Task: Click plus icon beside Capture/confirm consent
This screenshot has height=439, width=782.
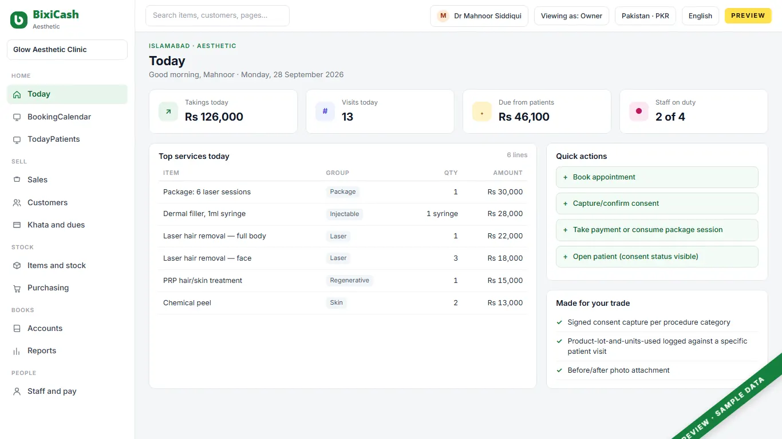Action: click(566, 203)
